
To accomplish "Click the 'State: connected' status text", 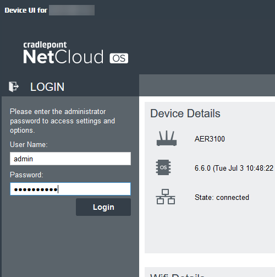I will (222, 197).
